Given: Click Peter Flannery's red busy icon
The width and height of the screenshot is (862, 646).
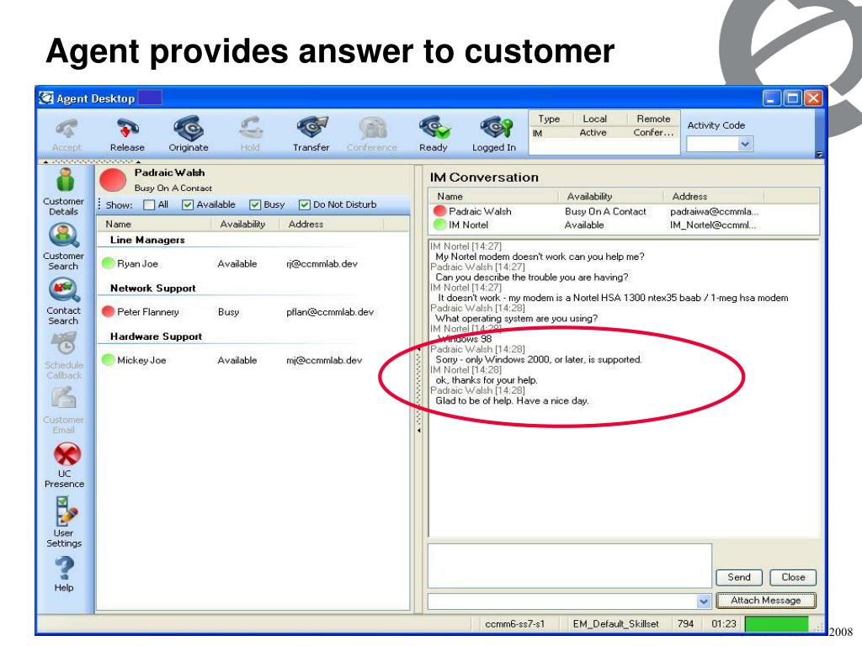Looking at the screenshot, I should (x=109, y=311).
